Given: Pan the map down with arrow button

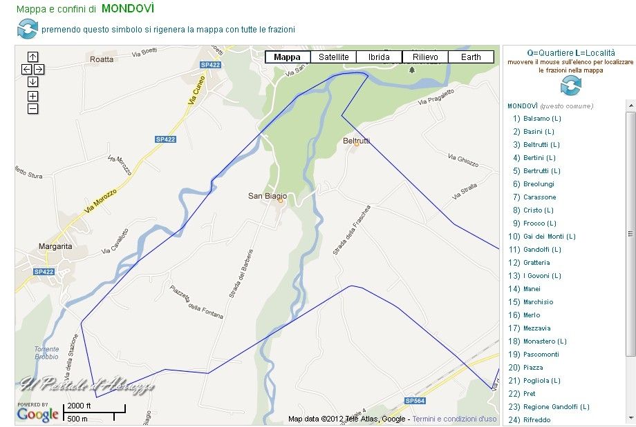Looking at the screenshot, I should (x=33, y=81).
